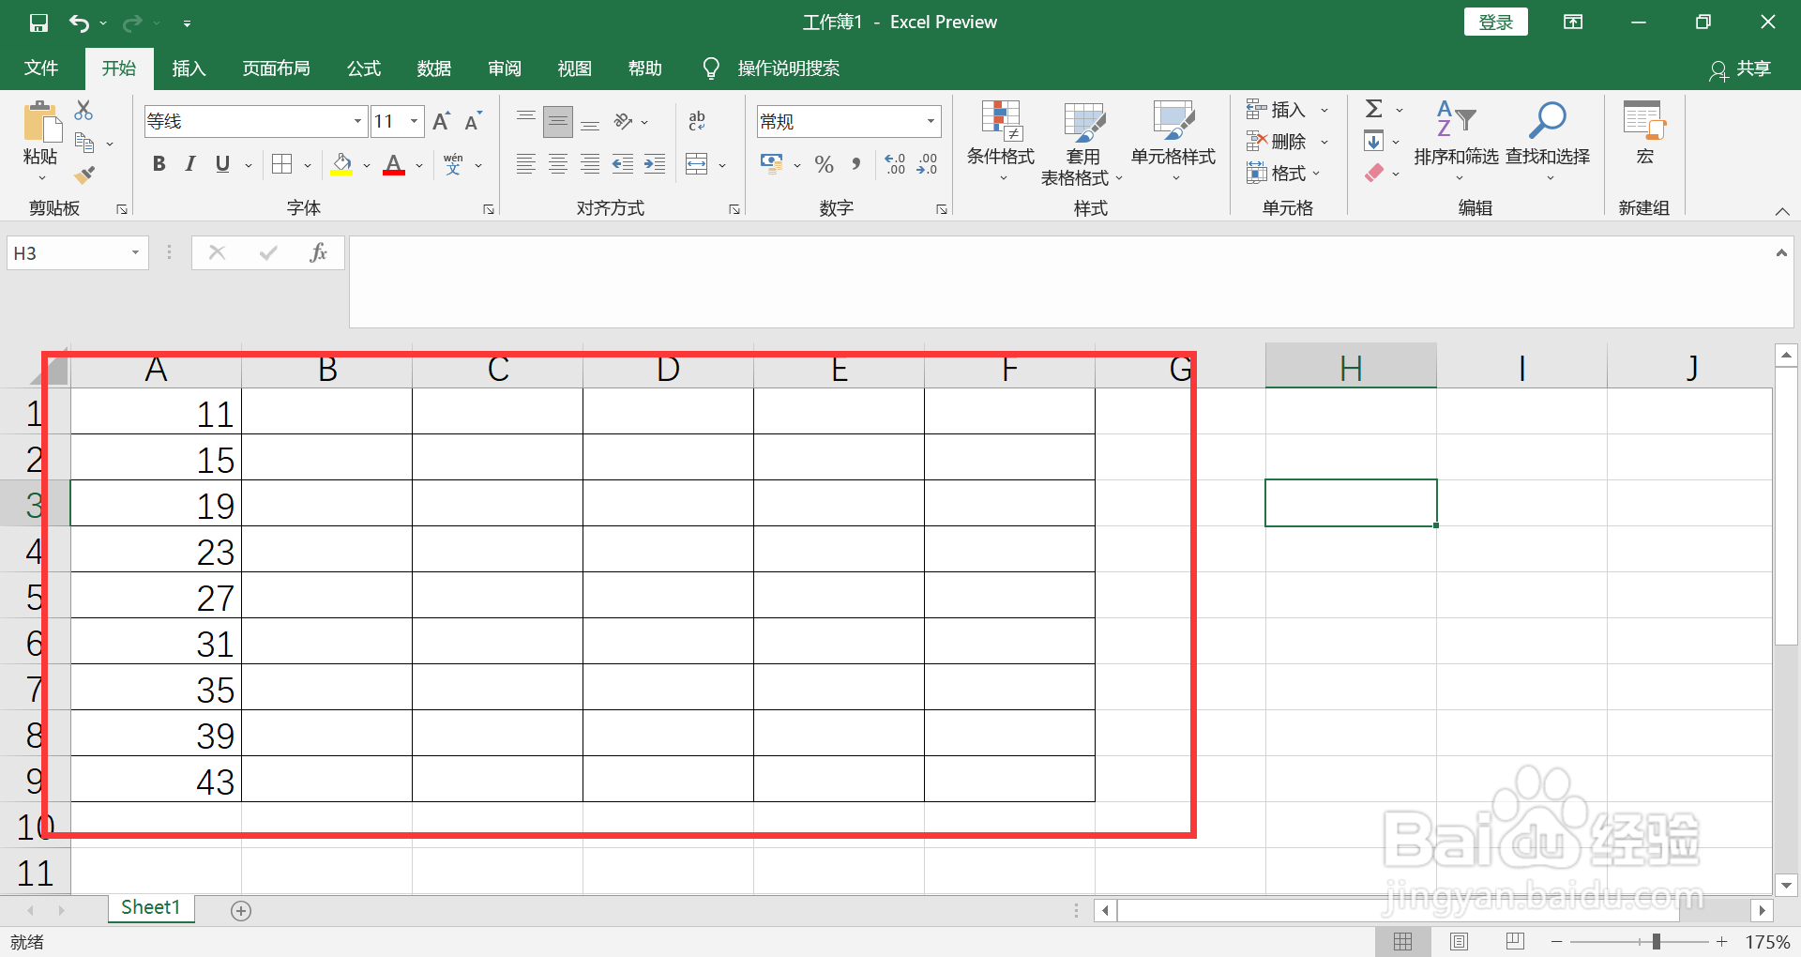Open Sort and Filter (排序和筛选)
Image resolution: width=1801 pixels, height=957 pixels.
click(1456, 141)
